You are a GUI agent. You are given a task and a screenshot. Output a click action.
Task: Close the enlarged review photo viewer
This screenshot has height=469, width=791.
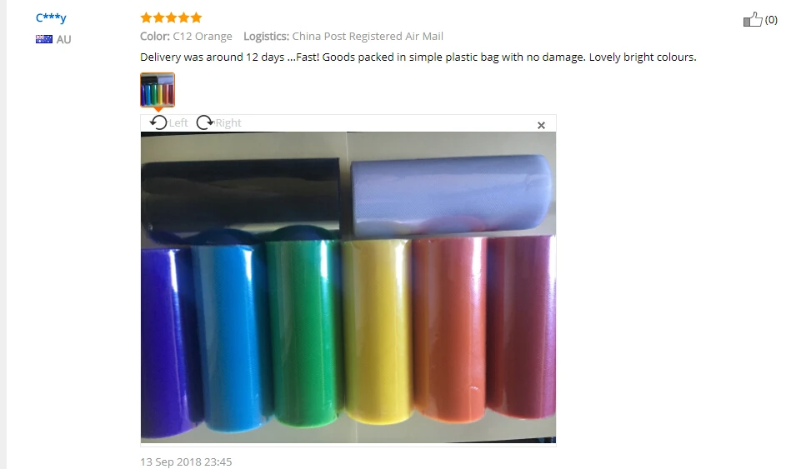[x=541, y=125]
